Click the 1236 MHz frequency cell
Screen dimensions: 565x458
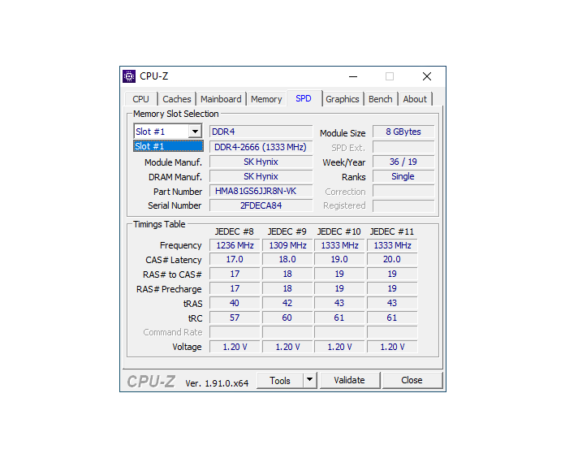pos(235,245)
